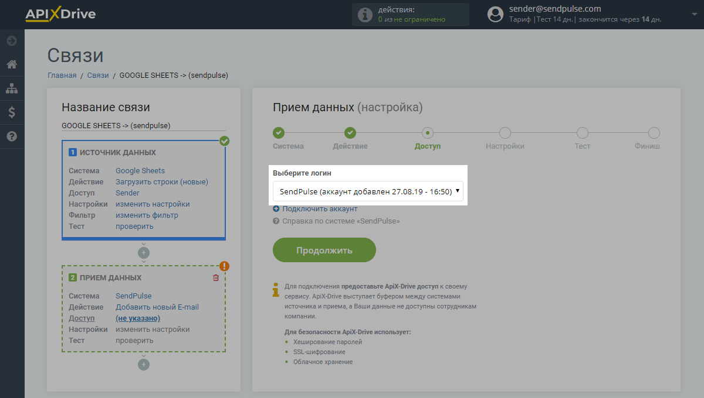Open Справка по системе «SendPulse» link
This screenshot has width=704, height=398.
(341, 221)
